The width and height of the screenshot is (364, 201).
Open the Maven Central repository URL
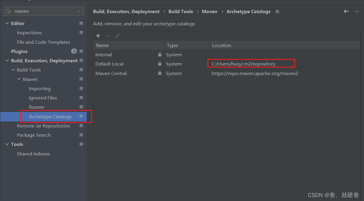point(255,73)
